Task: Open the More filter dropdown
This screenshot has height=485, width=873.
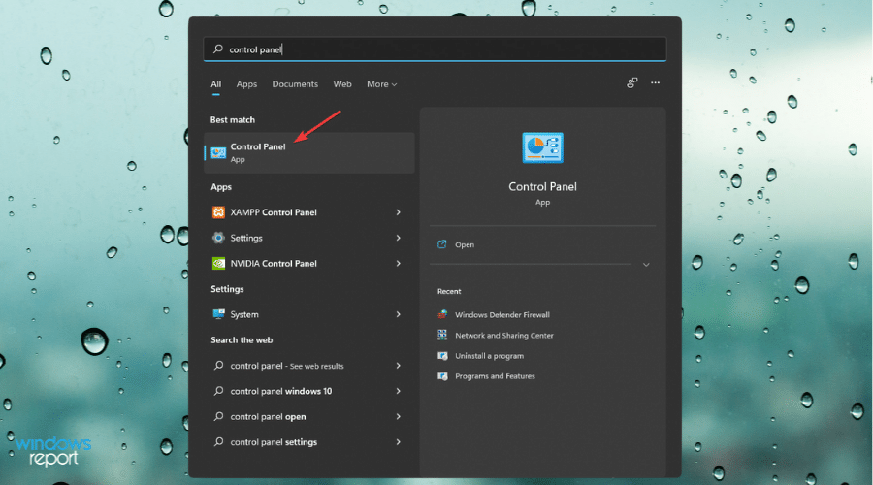Action: pyautogui.click(x=382, y=84)
